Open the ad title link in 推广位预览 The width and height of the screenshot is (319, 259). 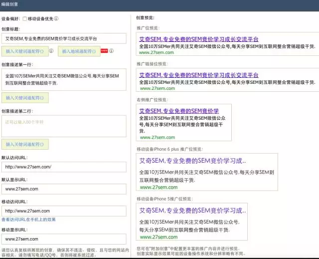pos(199,38)
